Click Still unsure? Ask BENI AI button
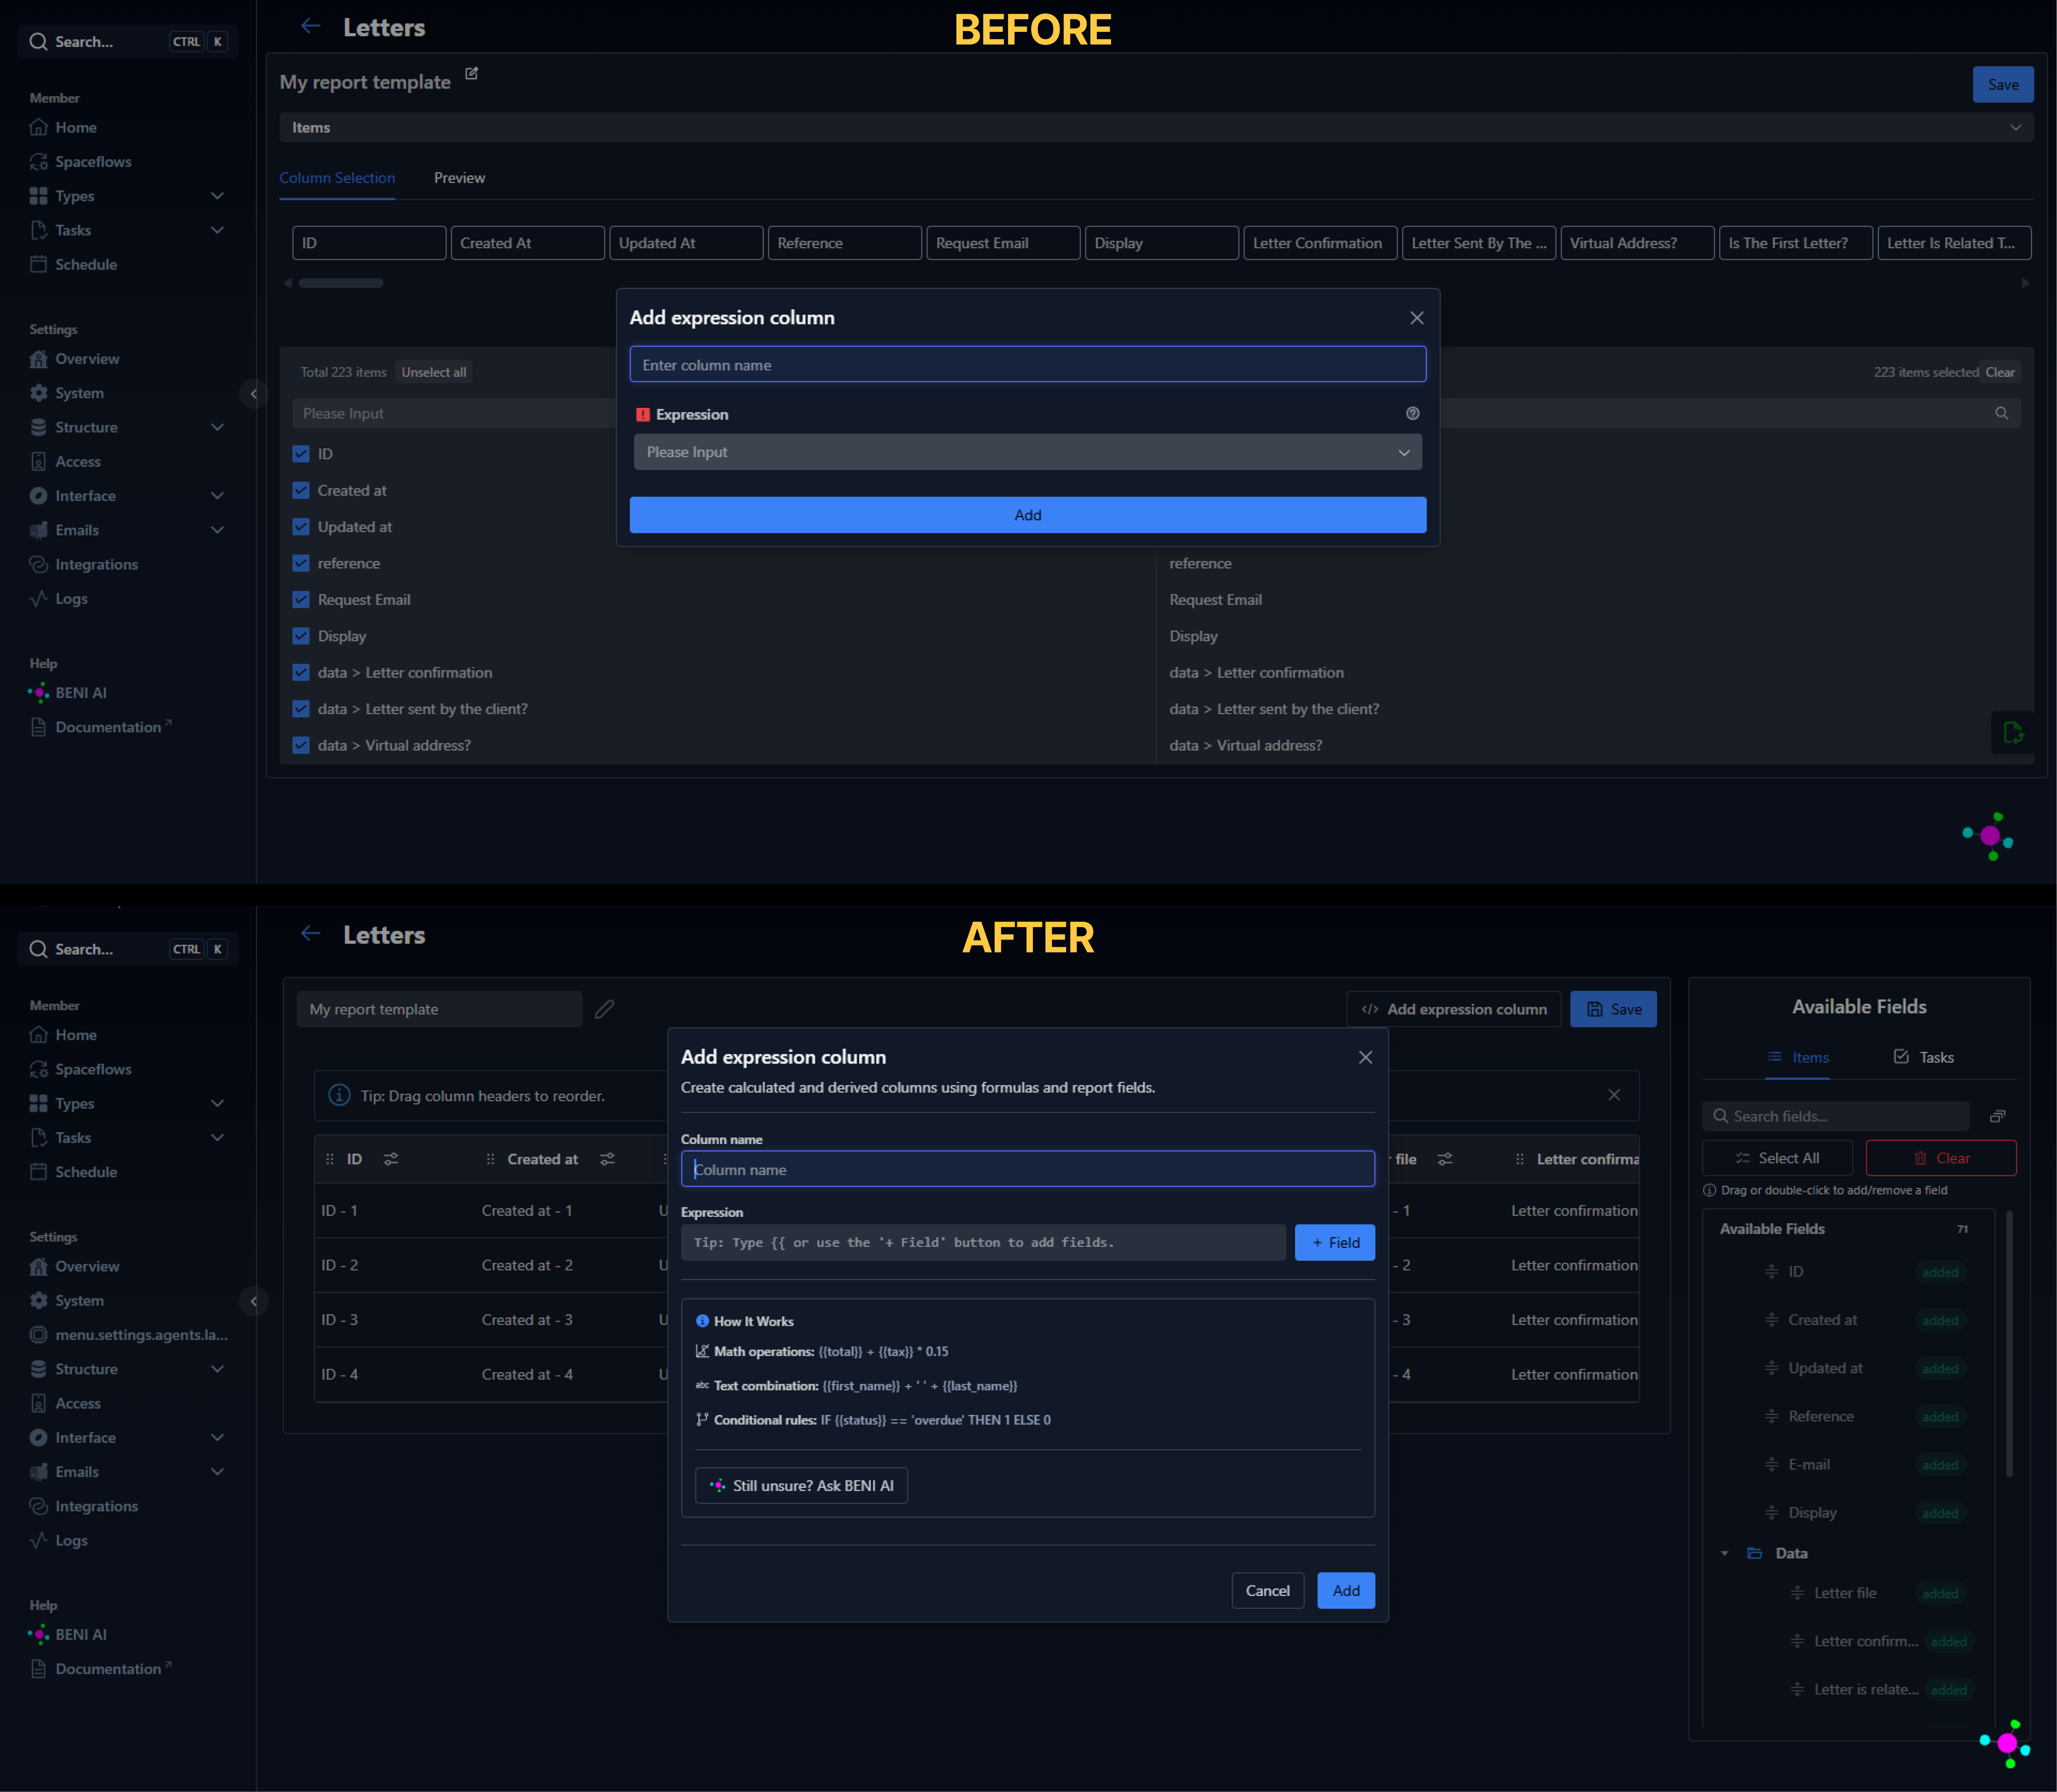The image size is (2057, 1792). (801, 1486)
